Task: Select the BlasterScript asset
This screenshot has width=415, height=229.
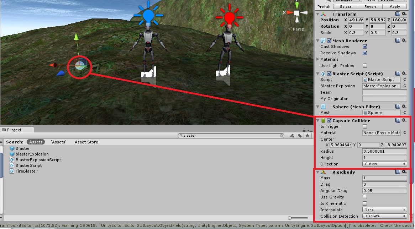Action: [26, 165]
